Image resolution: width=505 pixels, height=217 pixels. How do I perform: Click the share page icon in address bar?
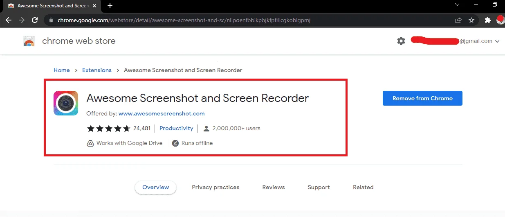tap(458, 20)
